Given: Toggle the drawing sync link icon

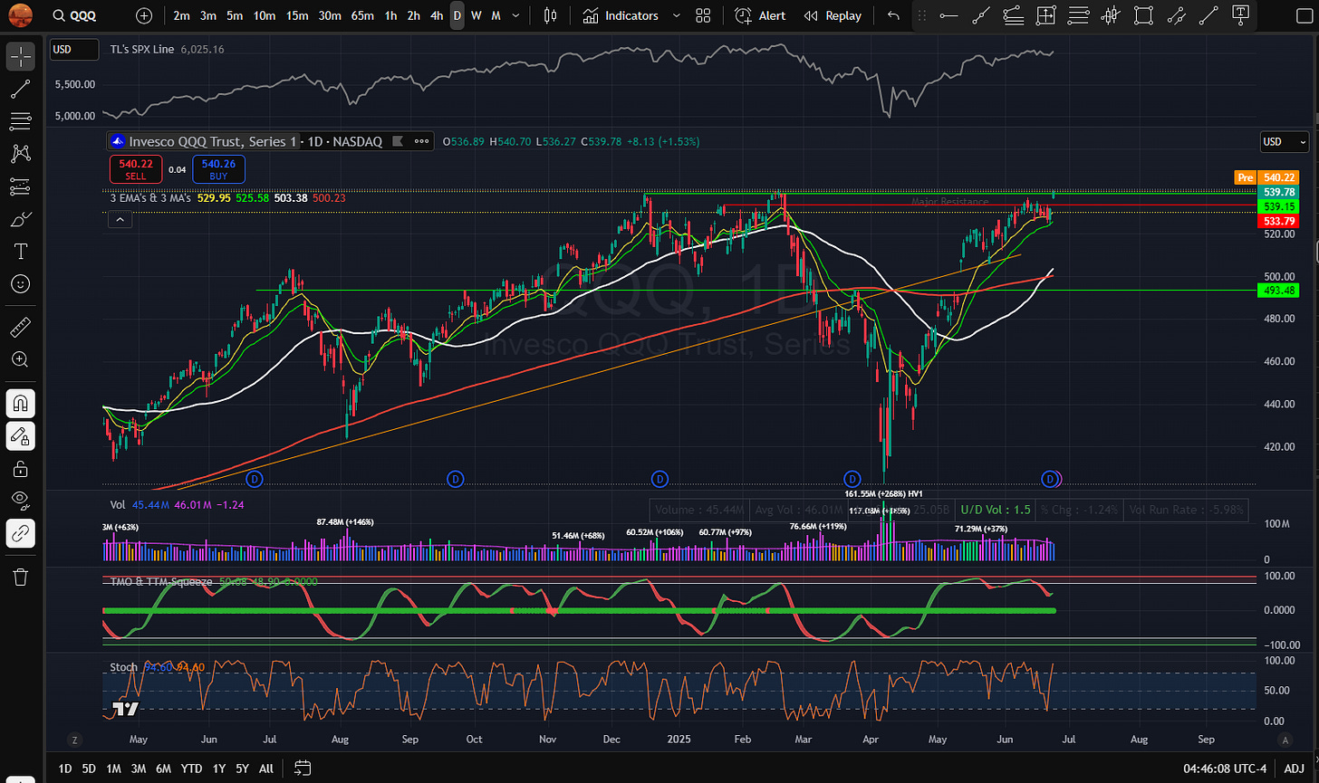Looking at the screenshot, I should 20,533.
